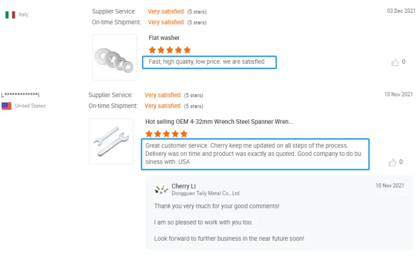Click Cherry Li's supplier avatar icon
Viewport: 416px width, 258px height.
[162, 190]
